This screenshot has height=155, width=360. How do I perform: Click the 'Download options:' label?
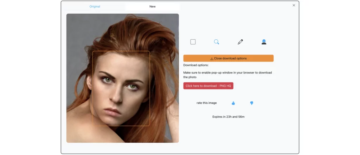[196, 65]
